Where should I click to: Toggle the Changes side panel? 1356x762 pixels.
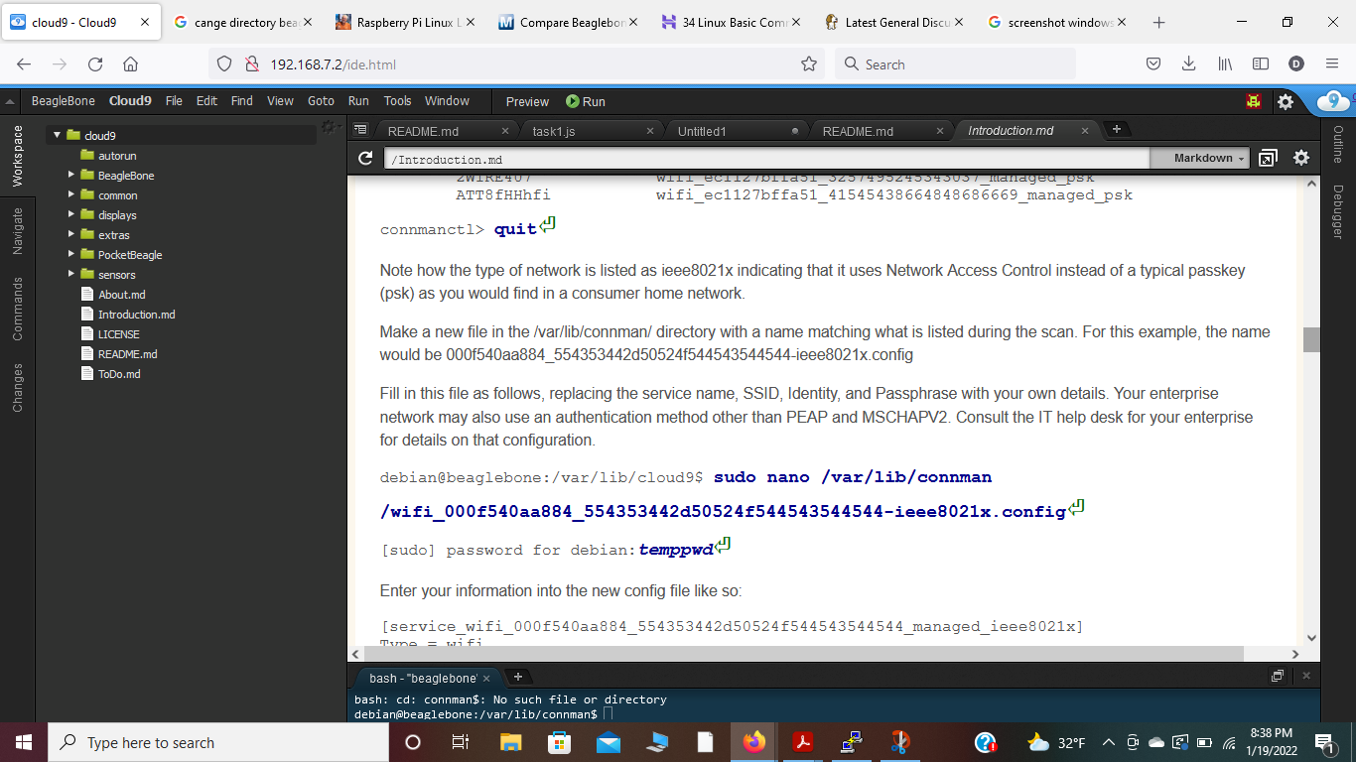17,388
